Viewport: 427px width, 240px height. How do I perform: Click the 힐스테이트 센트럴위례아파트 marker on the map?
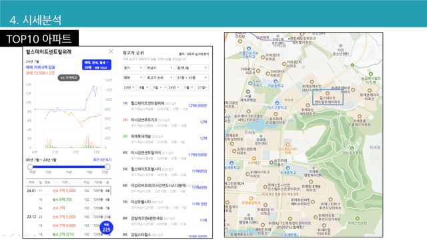(x=328, y=93)
